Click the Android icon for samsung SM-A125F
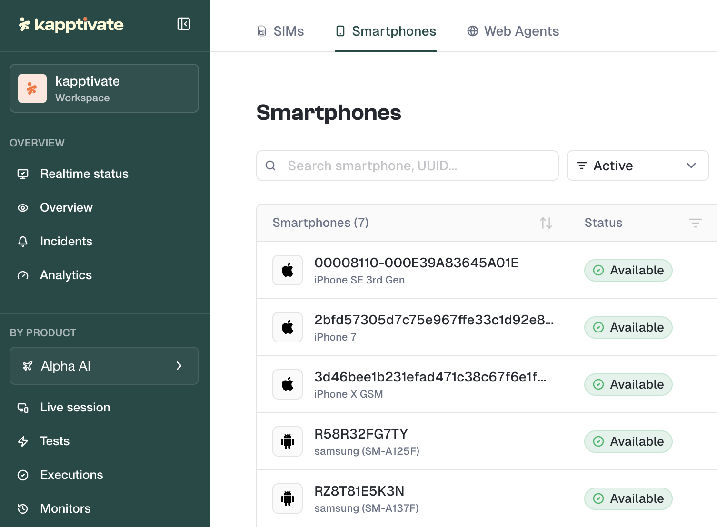717x527 pixels. point(288,441)
